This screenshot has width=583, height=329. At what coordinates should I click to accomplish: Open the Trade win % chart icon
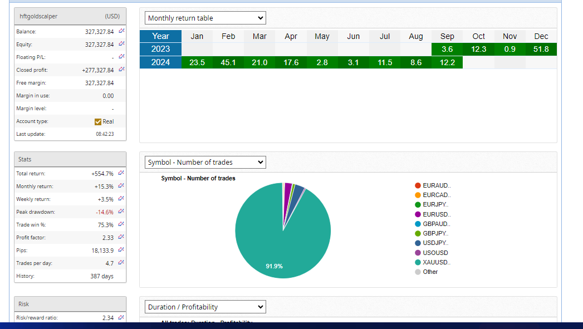[121, 225]
